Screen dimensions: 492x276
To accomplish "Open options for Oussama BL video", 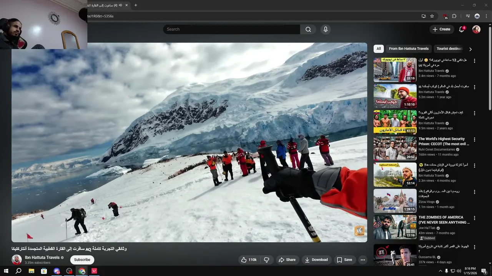I will [x=474, y=247].
